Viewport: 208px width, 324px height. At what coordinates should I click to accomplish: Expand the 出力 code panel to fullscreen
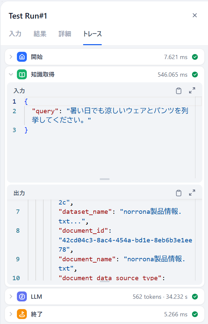(192, 193)
